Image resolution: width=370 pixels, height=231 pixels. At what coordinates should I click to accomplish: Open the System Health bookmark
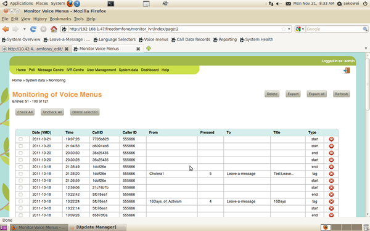pyautogui.click(x=257, y=39)
